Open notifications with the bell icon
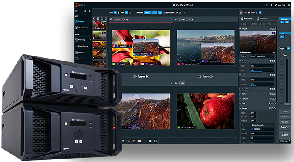 [x=271, y=5]
